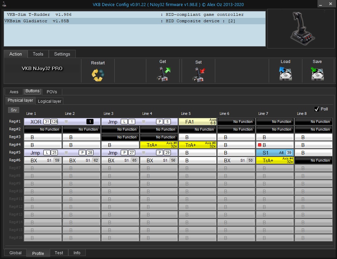The height and width of the screenshot is (259, 337).
Task: Click the Reg#6 row label
Action: pyautogui.click(x=14, y=160)
